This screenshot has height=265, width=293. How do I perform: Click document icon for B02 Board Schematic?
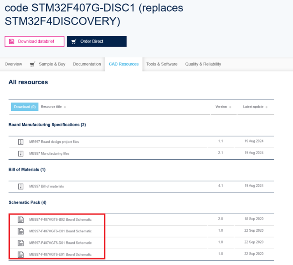21,220
